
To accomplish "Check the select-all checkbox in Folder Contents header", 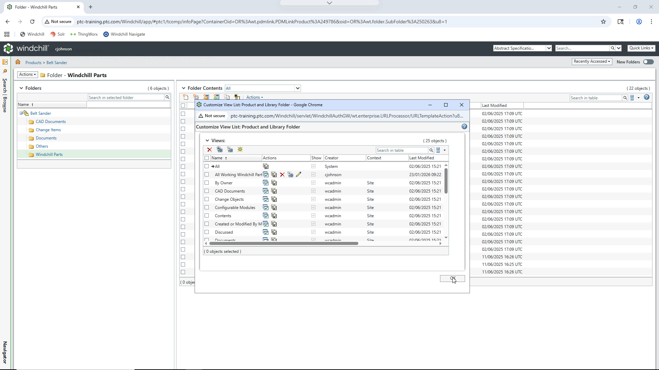I will 183,106.
